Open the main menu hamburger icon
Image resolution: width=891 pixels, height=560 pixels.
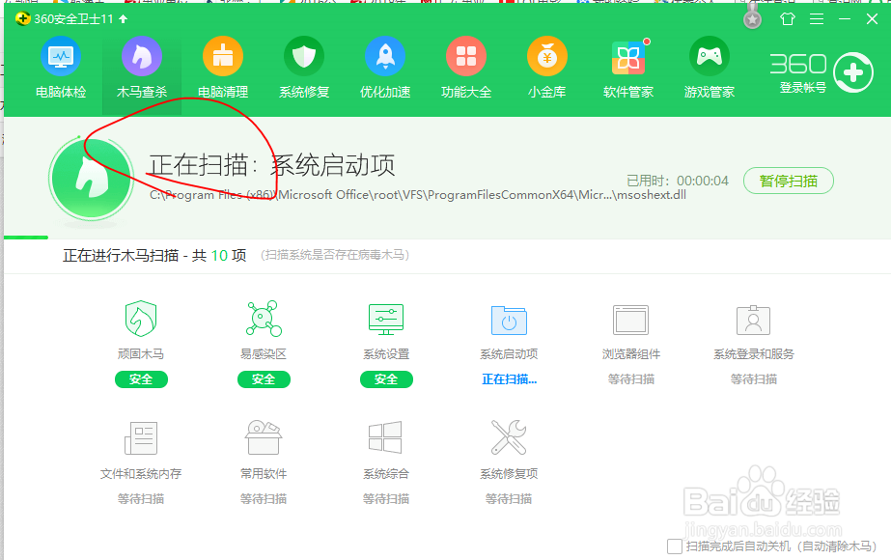817,18
